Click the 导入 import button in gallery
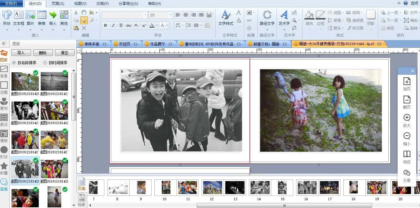The image size is (420, 208). [x=21, y=53]
